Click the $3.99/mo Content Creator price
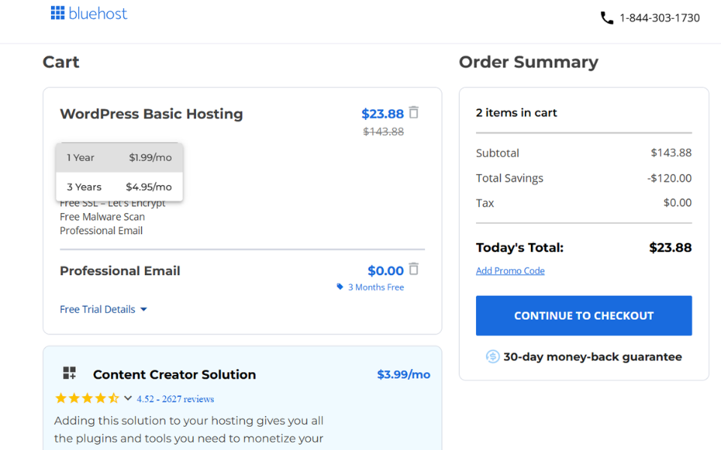Image resolution: width=721 pixels, height=450 pixels. pos(403,373)
